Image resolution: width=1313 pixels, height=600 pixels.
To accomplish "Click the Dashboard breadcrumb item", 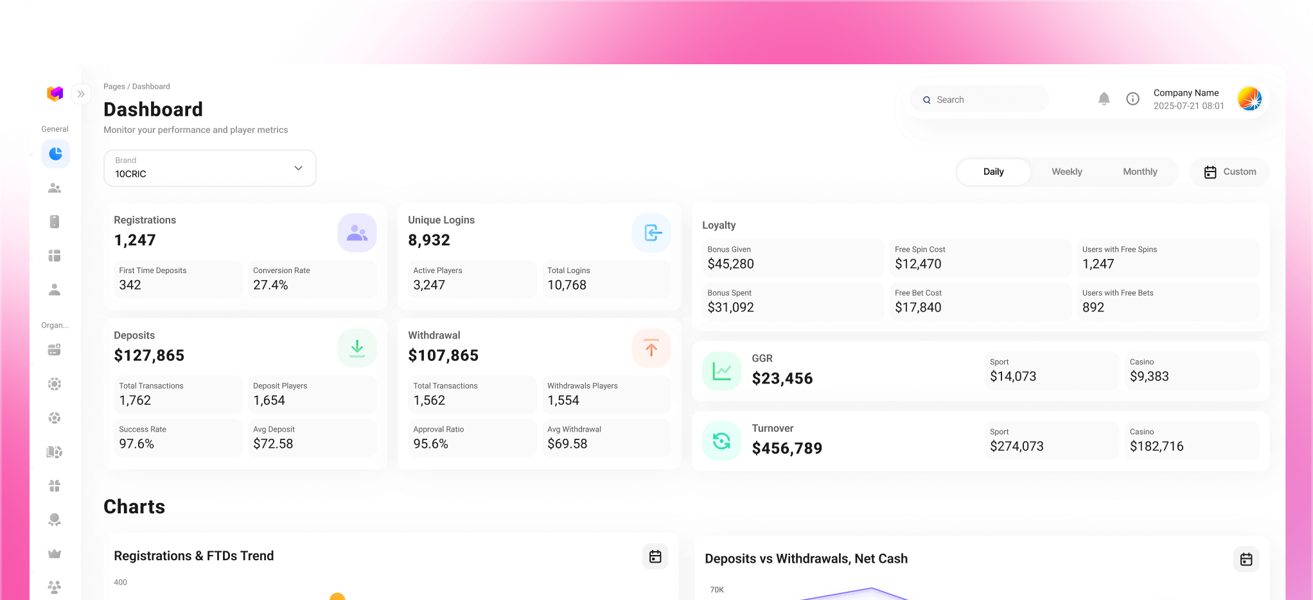I will point(152,86).
